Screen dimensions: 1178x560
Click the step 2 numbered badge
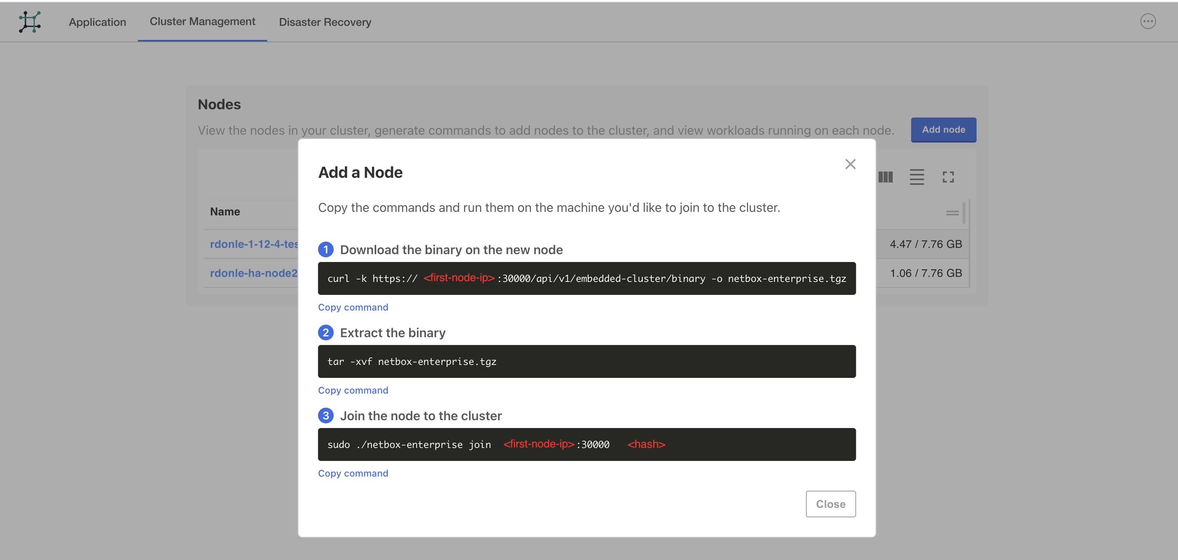(x=326, y=332)
